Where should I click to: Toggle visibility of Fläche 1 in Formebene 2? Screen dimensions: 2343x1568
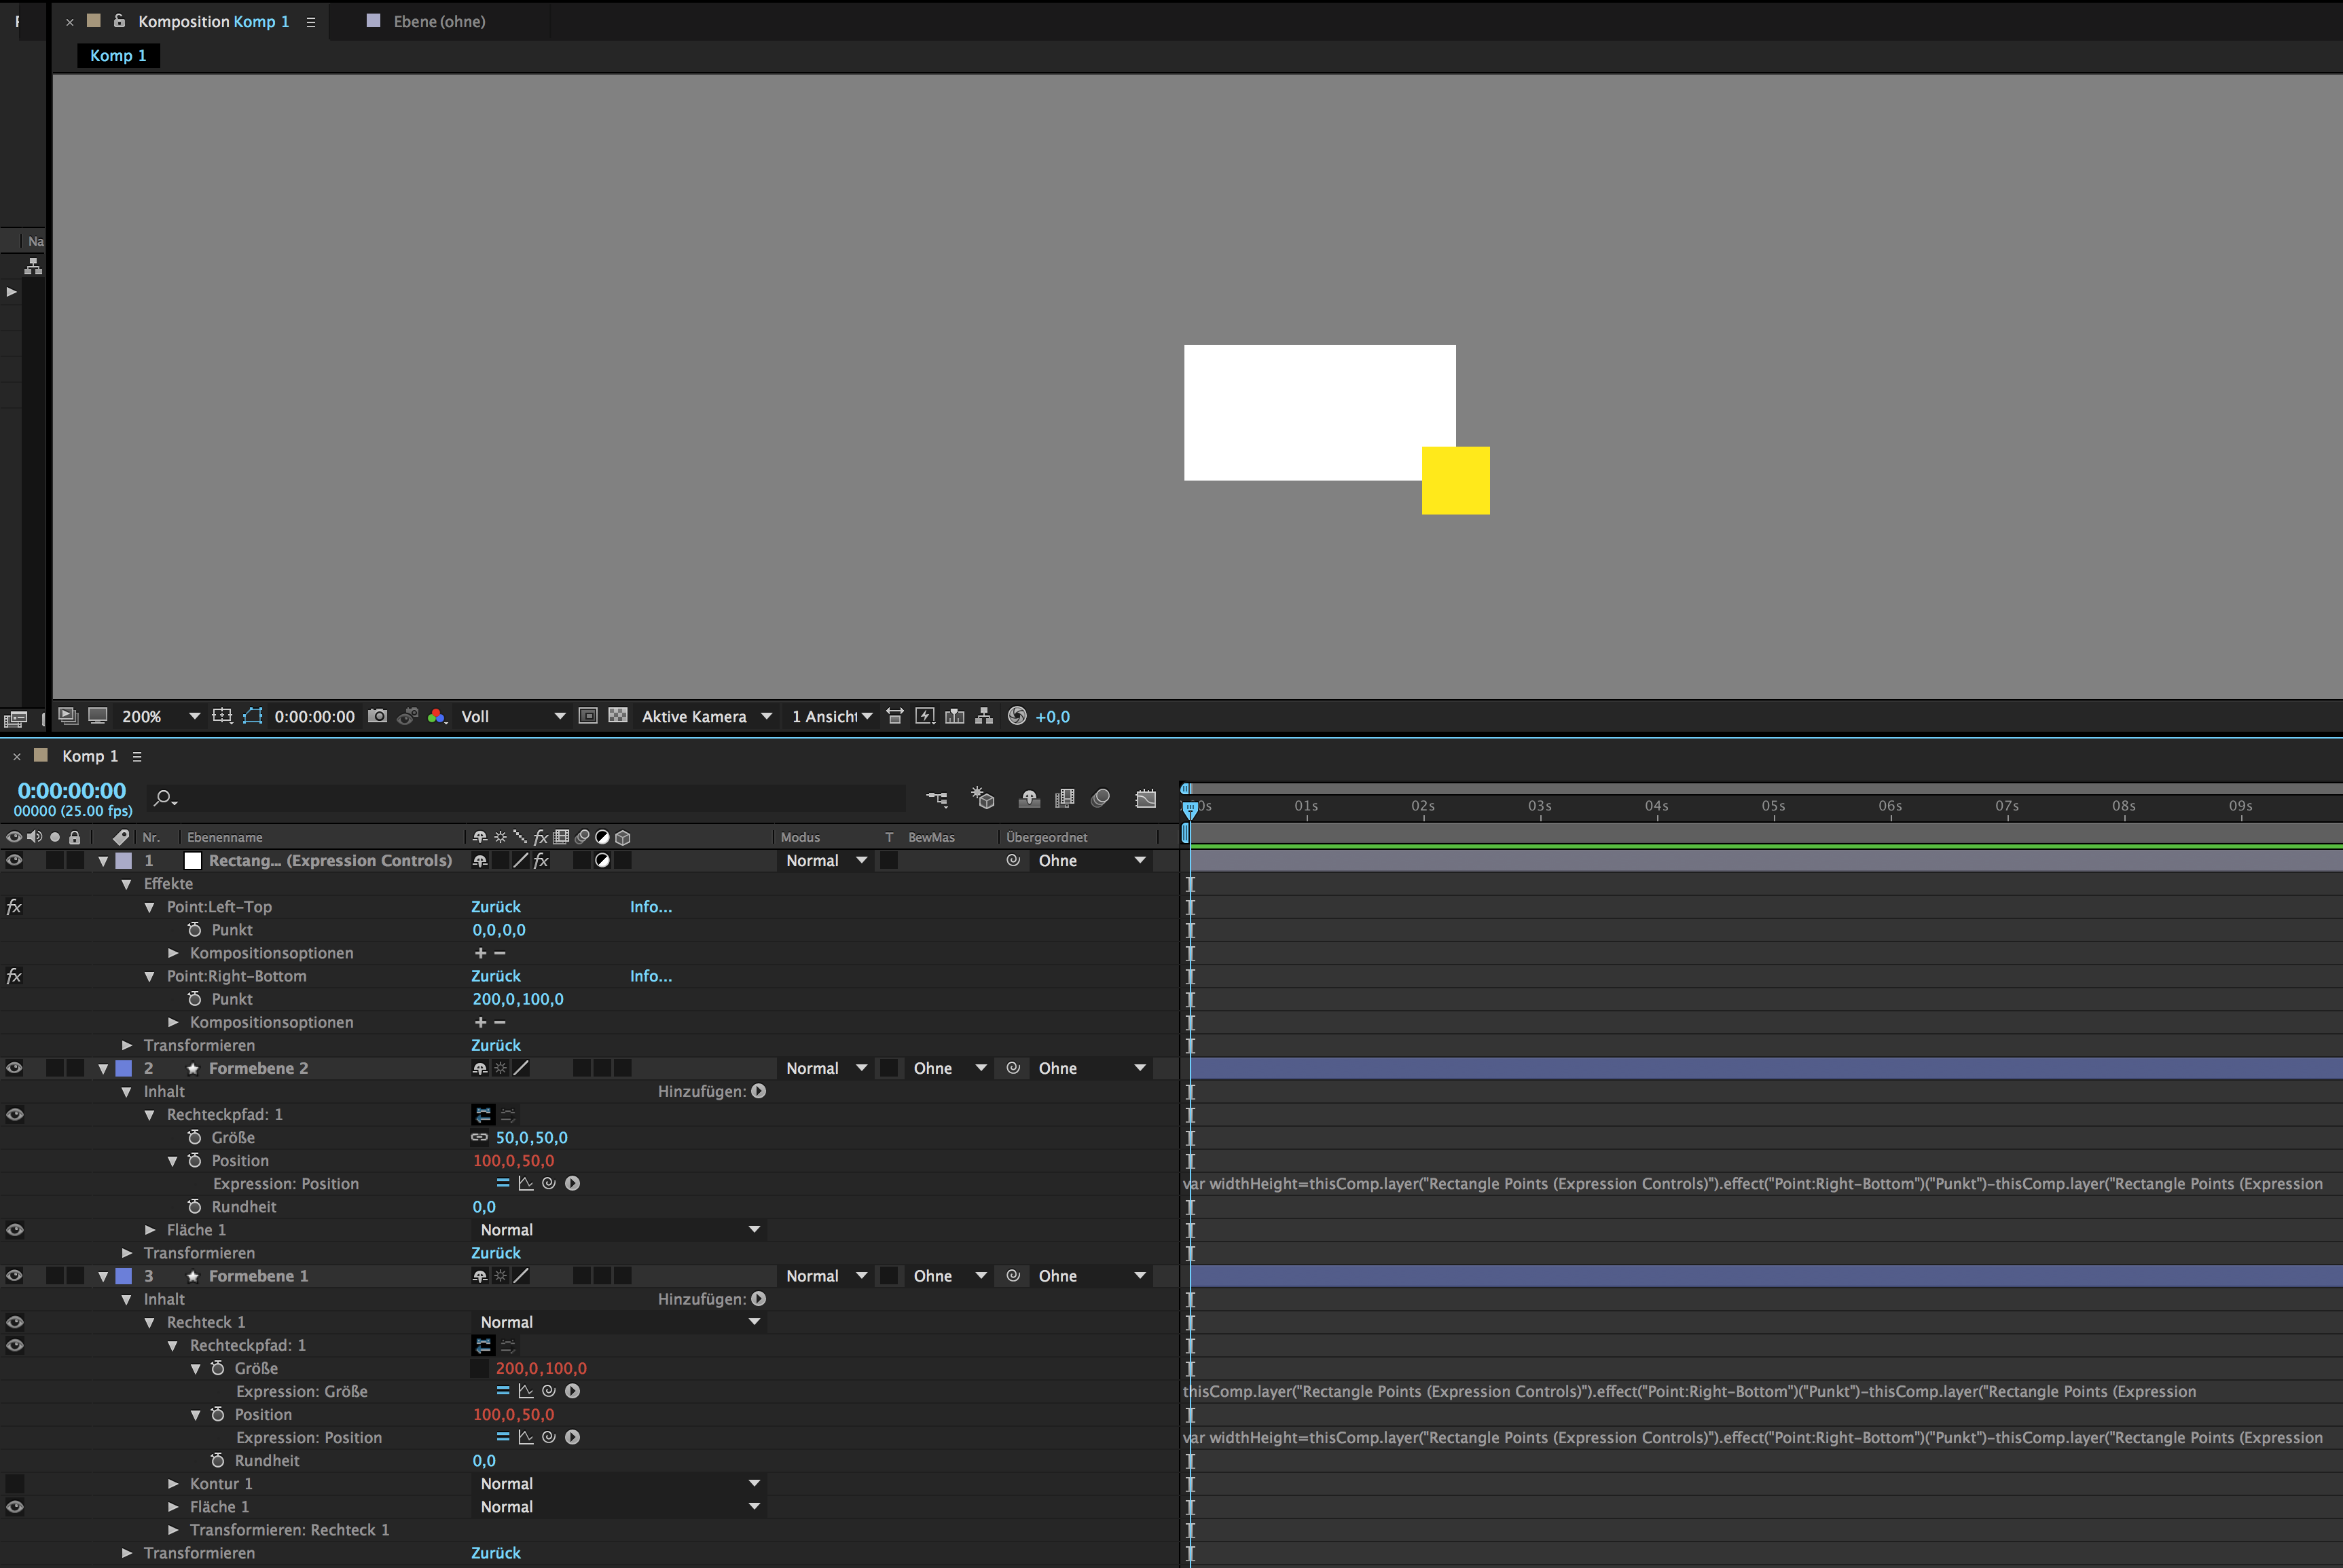[14, 1230]
